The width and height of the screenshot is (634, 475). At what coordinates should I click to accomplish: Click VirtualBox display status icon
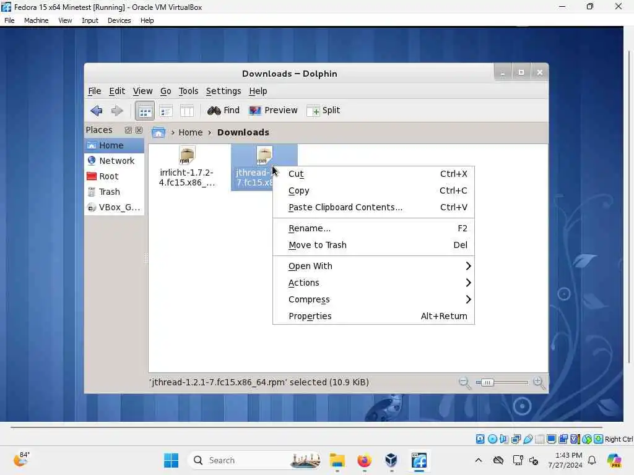(551, 439)
